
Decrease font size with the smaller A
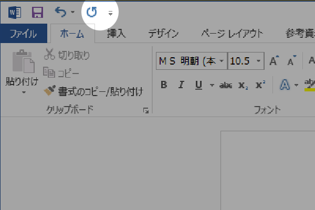291,60
